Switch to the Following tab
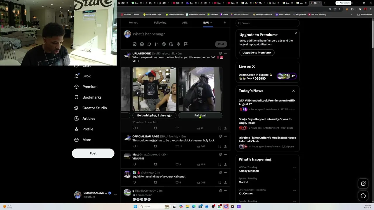This screenshot has width=374, height=210. (x=160, y=22)
